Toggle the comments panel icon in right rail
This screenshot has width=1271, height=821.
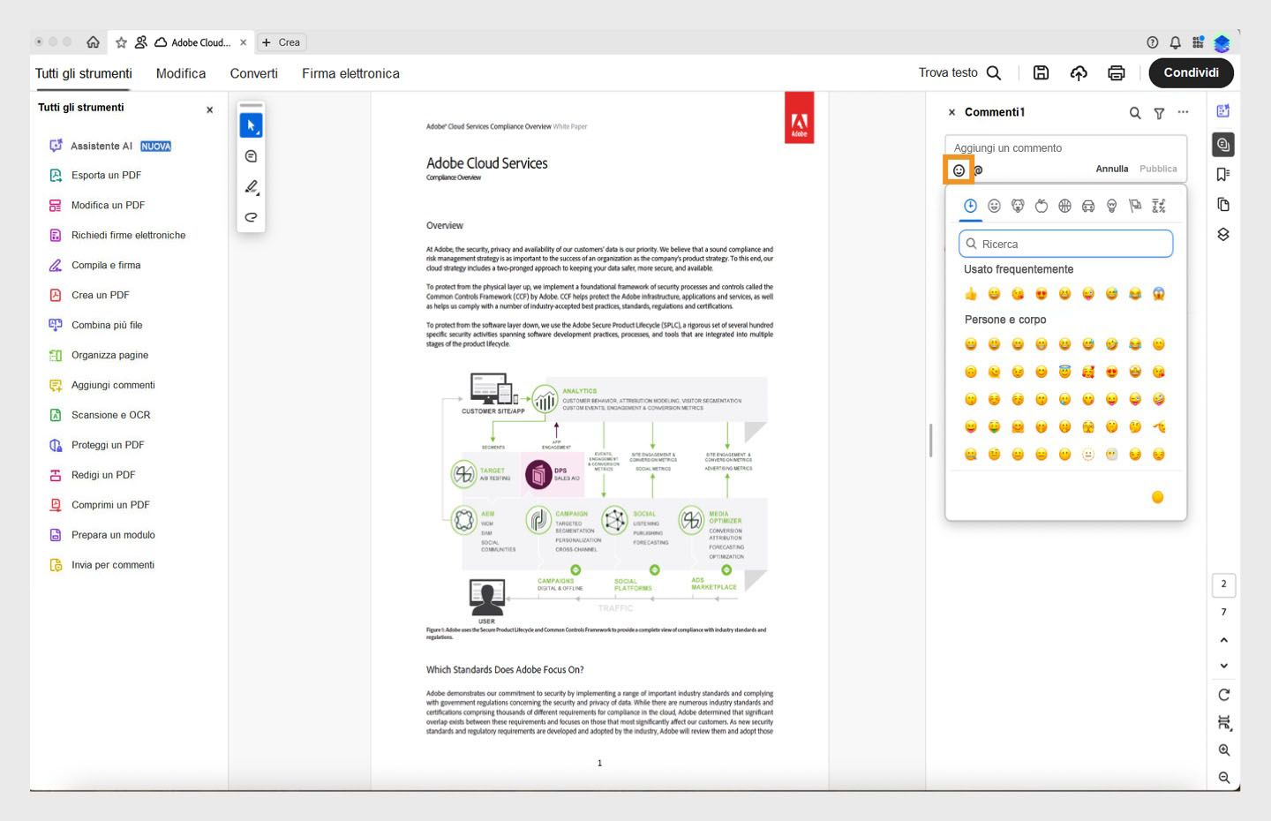pos(1223,145)
